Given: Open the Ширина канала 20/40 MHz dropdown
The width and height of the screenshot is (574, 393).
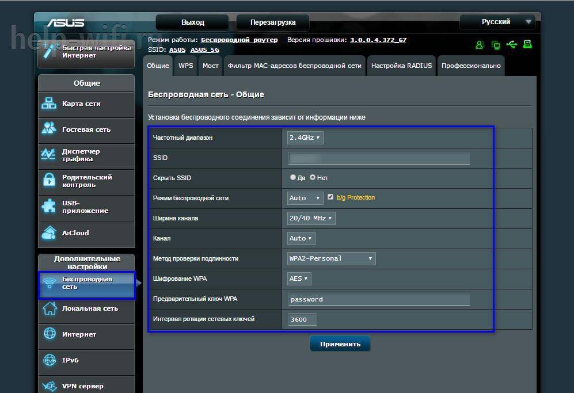Looking at the screenshot, I should click(x=311, y=218).
